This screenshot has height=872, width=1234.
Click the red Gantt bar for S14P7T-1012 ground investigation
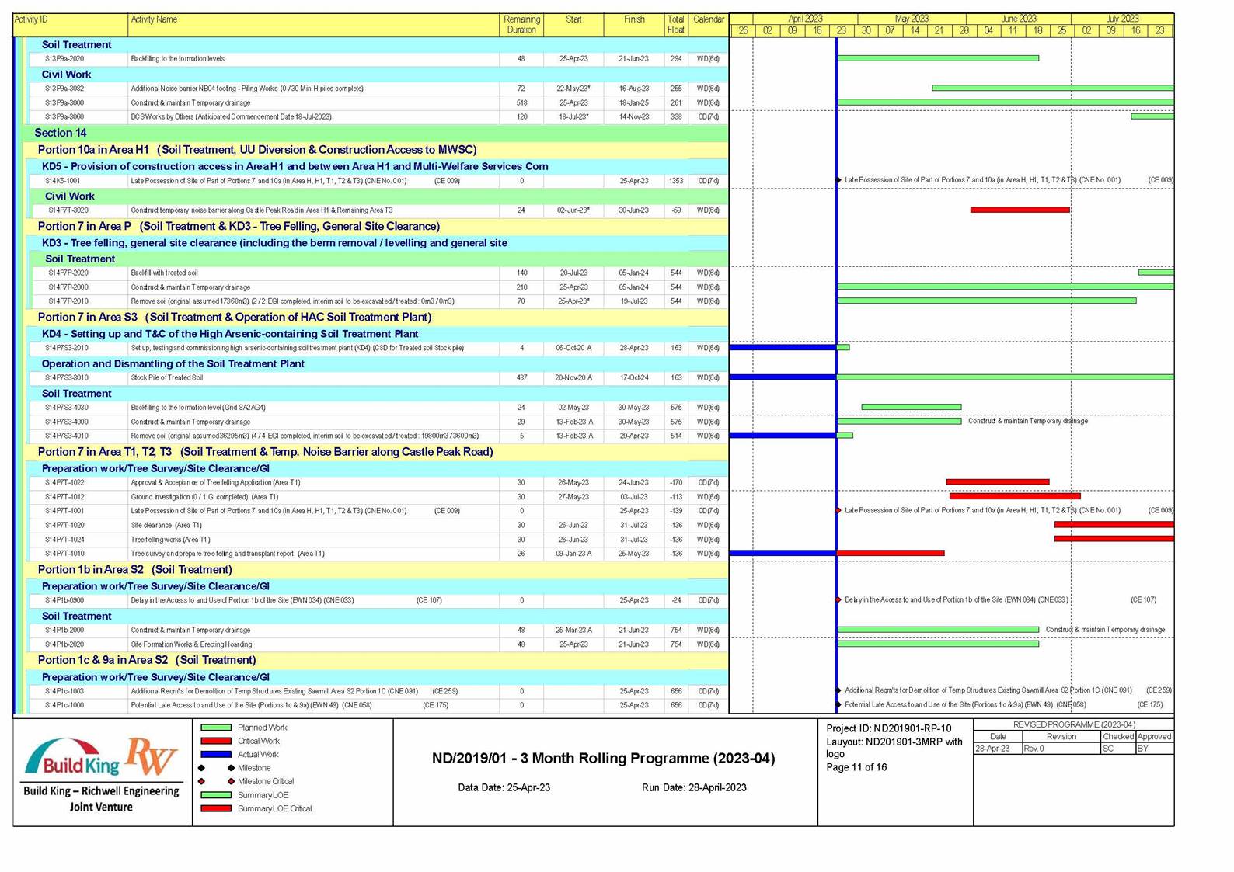tap(1015, 496)
